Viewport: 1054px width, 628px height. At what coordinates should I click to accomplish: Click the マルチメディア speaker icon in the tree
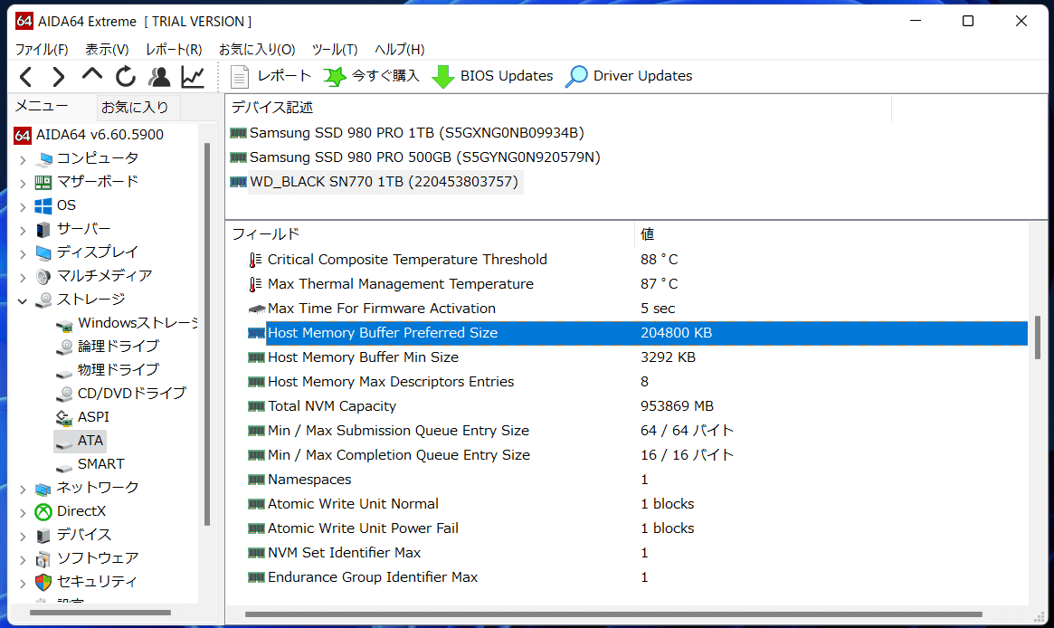point(43,277)
